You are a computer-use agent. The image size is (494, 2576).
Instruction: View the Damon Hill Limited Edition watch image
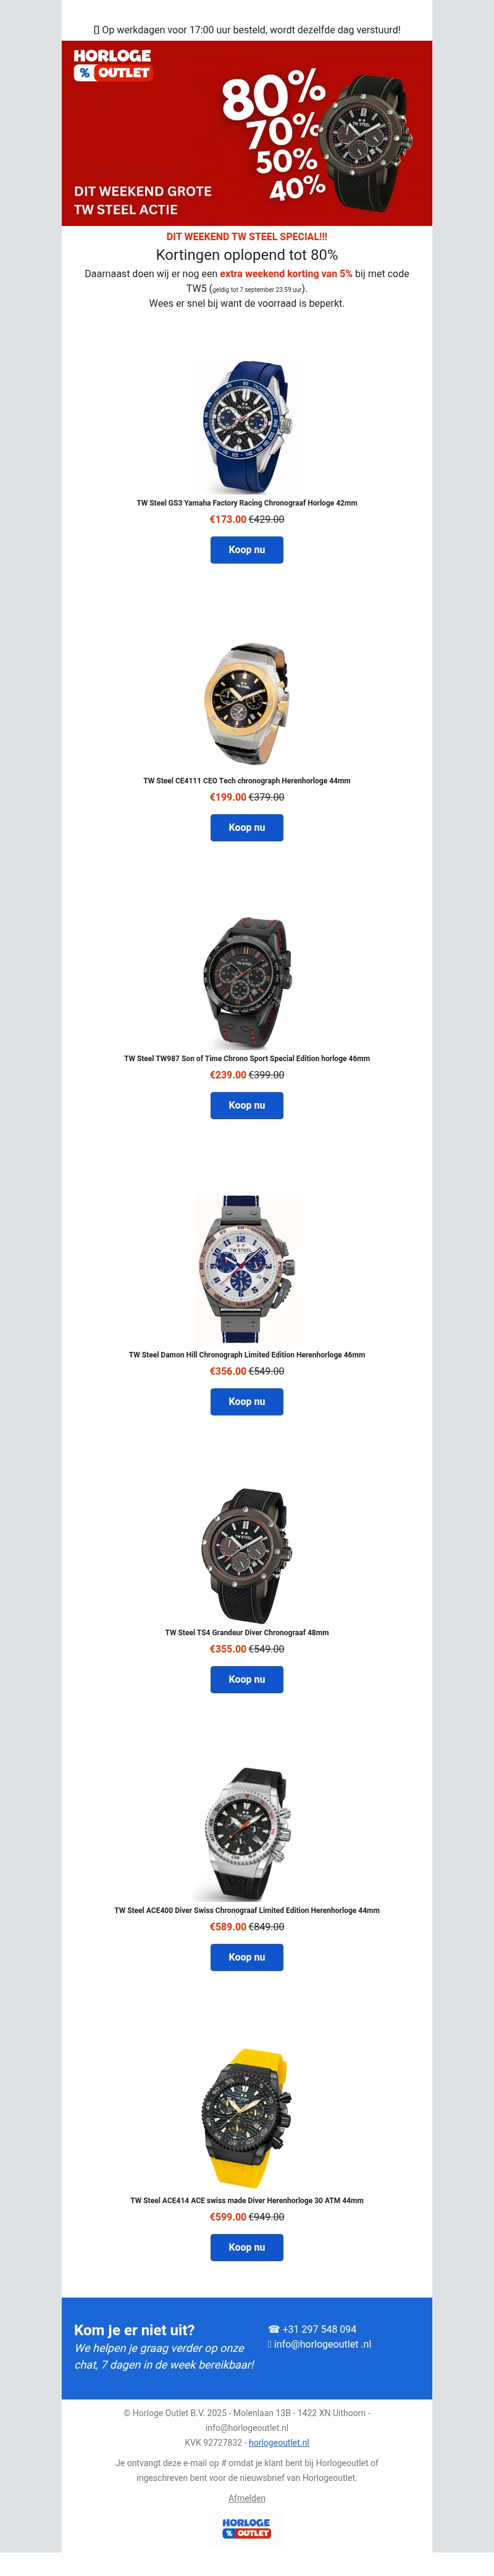[247, 1268]
